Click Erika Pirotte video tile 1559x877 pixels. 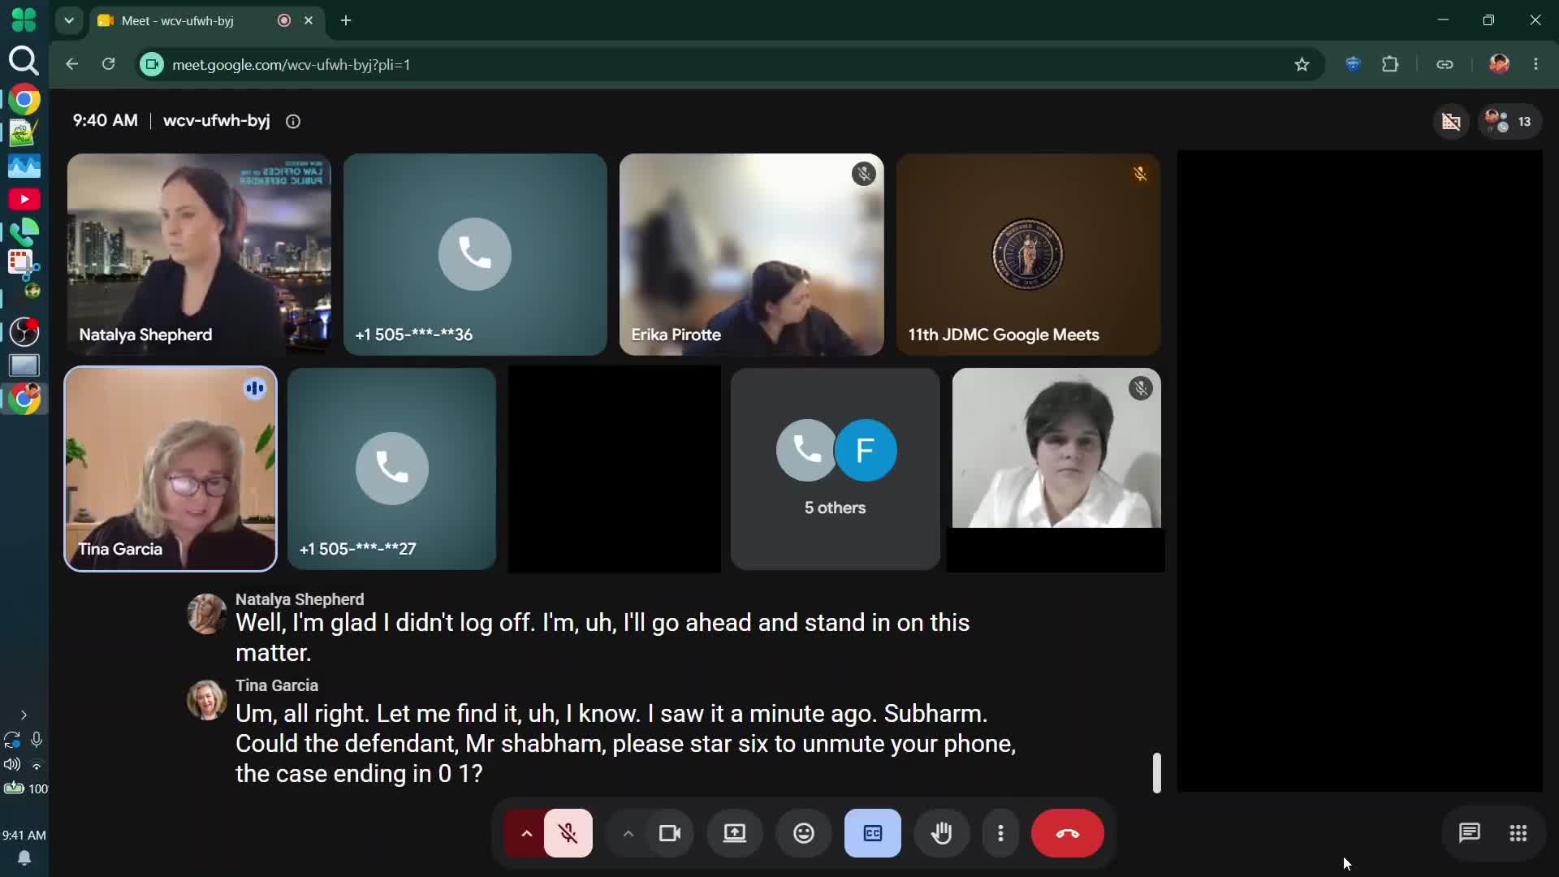(x=751, y=254)
